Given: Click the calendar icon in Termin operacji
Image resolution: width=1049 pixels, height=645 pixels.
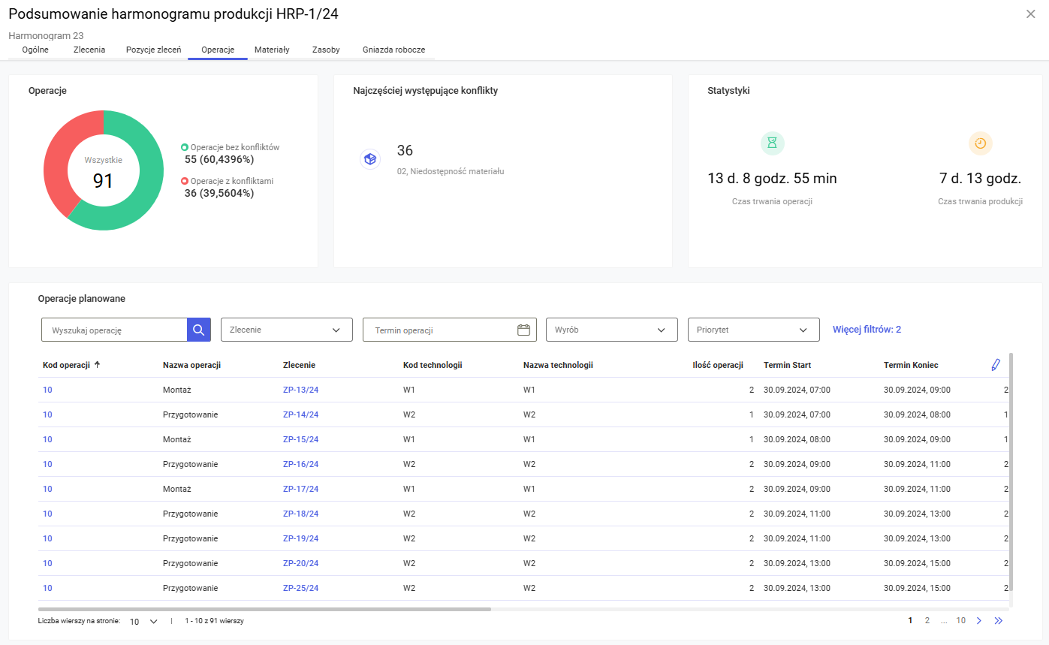Looking at the screenshot, I should (x=523, y=330).
